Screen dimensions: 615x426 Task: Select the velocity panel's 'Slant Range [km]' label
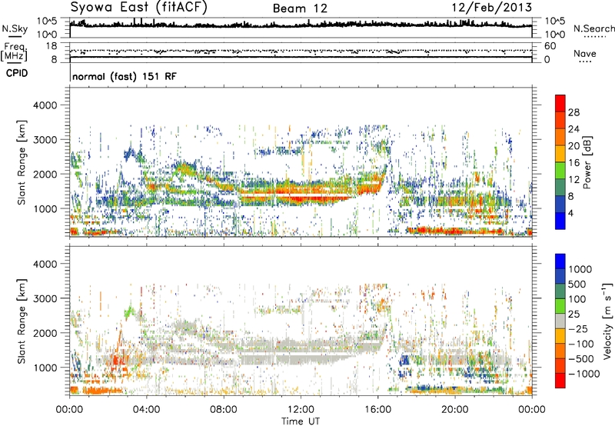point(22,321)
